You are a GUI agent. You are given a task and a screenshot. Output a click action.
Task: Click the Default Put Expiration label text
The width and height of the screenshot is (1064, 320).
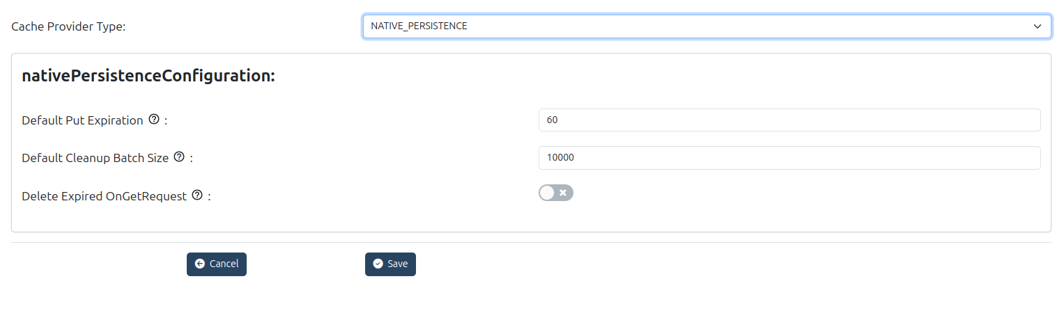(82, 120)
